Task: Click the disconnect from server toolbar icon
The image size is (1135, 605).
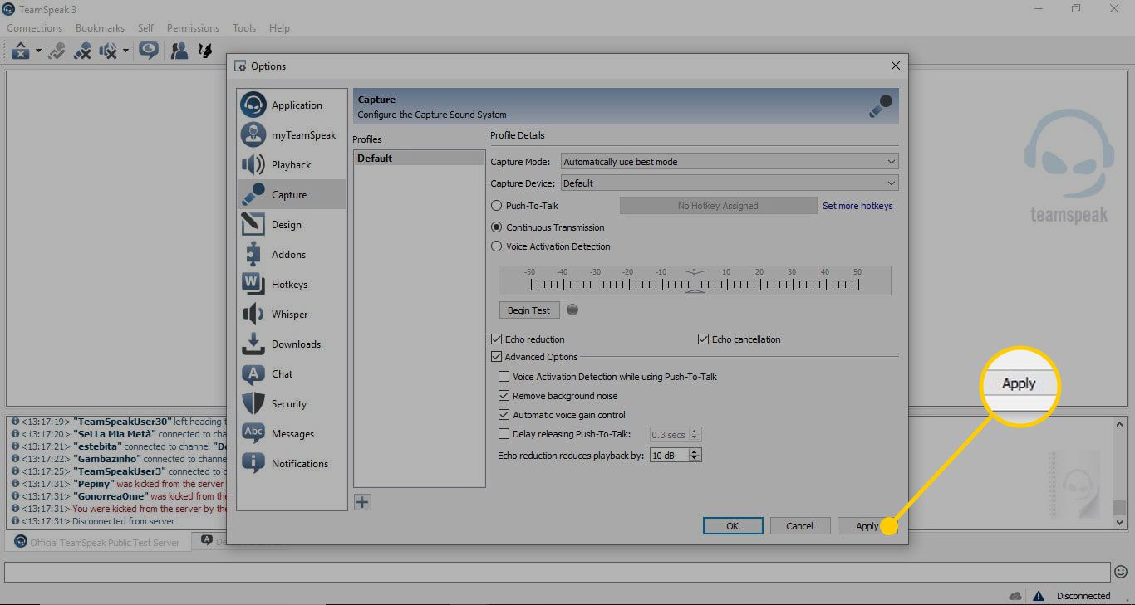Action: click(x=21, y=51)
